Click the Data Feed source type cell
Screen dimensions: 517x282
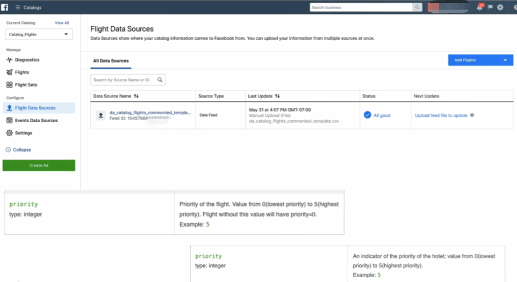coord(209,115)
